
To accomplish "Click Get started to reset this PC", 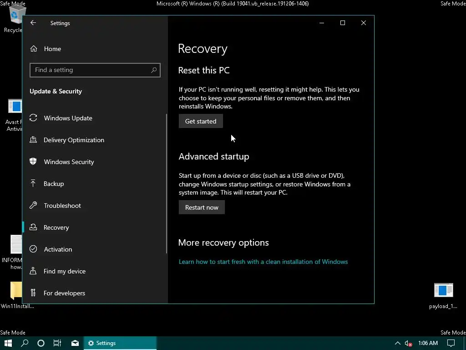I will (201, 121).
